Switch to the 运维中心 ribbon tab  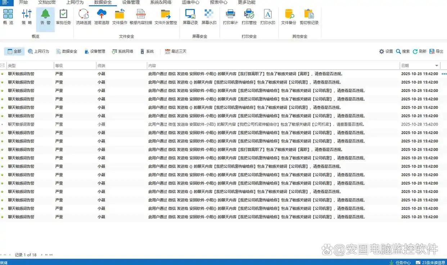[x=190, y=3]
